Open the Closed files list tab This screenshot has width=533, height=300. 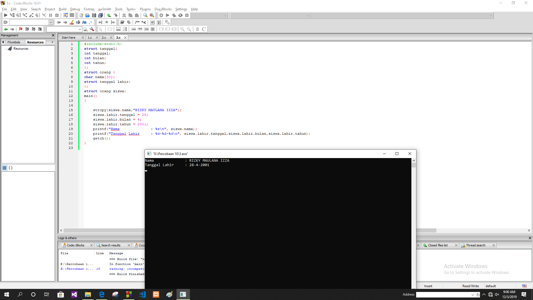[x=438, y=245]
